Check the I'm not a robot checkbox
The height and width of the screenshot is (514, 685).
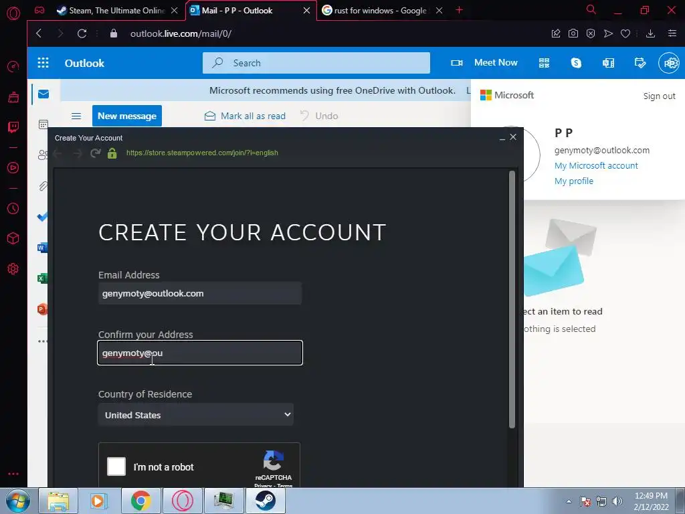[116, 466]
